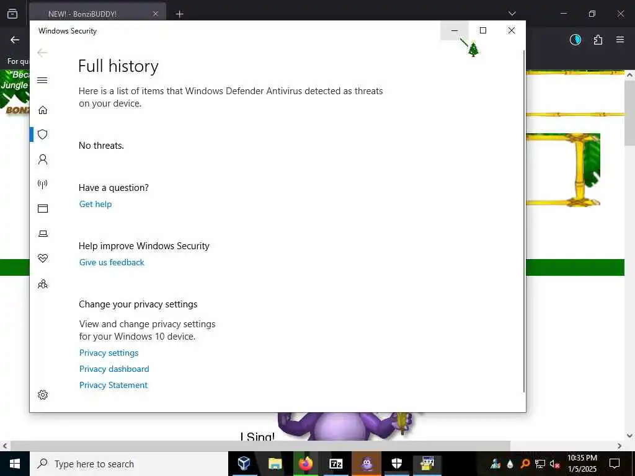635x476 pixels.
Task: Click the 'Full history' heading
Action: coord(118,66)
